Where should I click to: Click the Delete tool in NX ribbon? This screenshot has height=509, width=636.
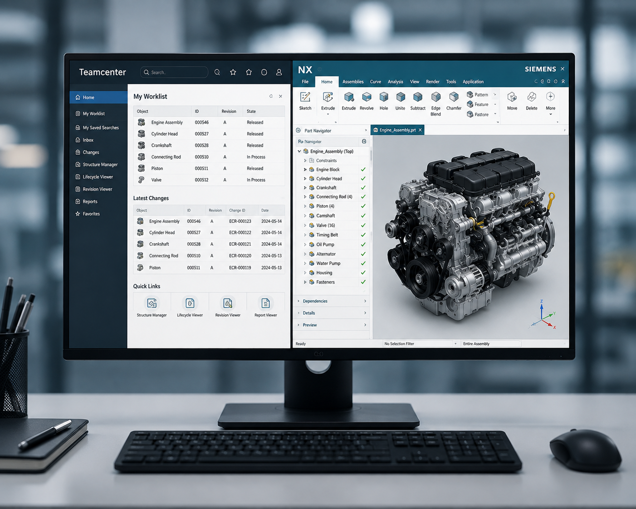point(532,101)
